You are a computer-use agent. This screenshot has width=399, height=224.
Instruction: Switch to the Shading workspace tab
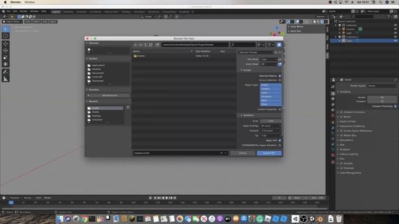point(126,12)
